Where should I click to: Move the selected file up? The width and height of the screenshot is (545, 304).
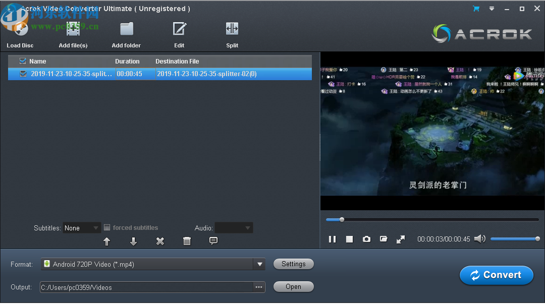[x=107, y=241]
